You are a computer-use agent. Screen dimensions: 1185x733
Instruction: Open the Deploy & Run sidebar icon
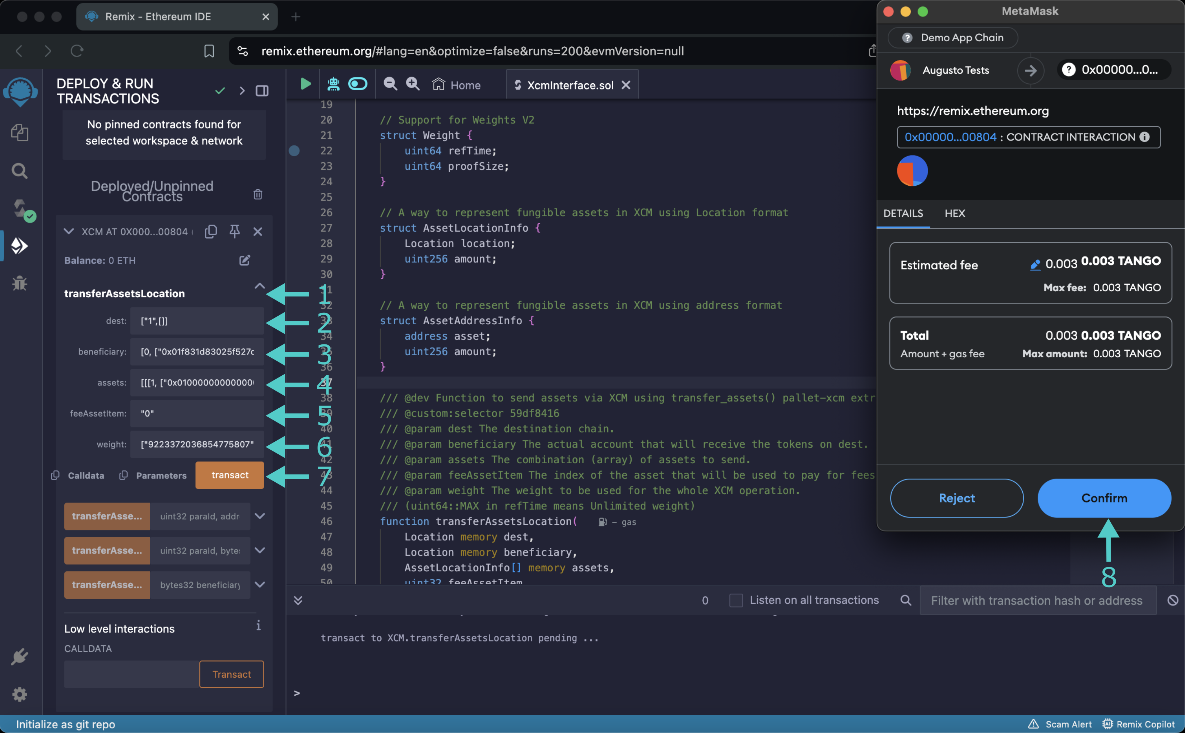tap(19, 246)
